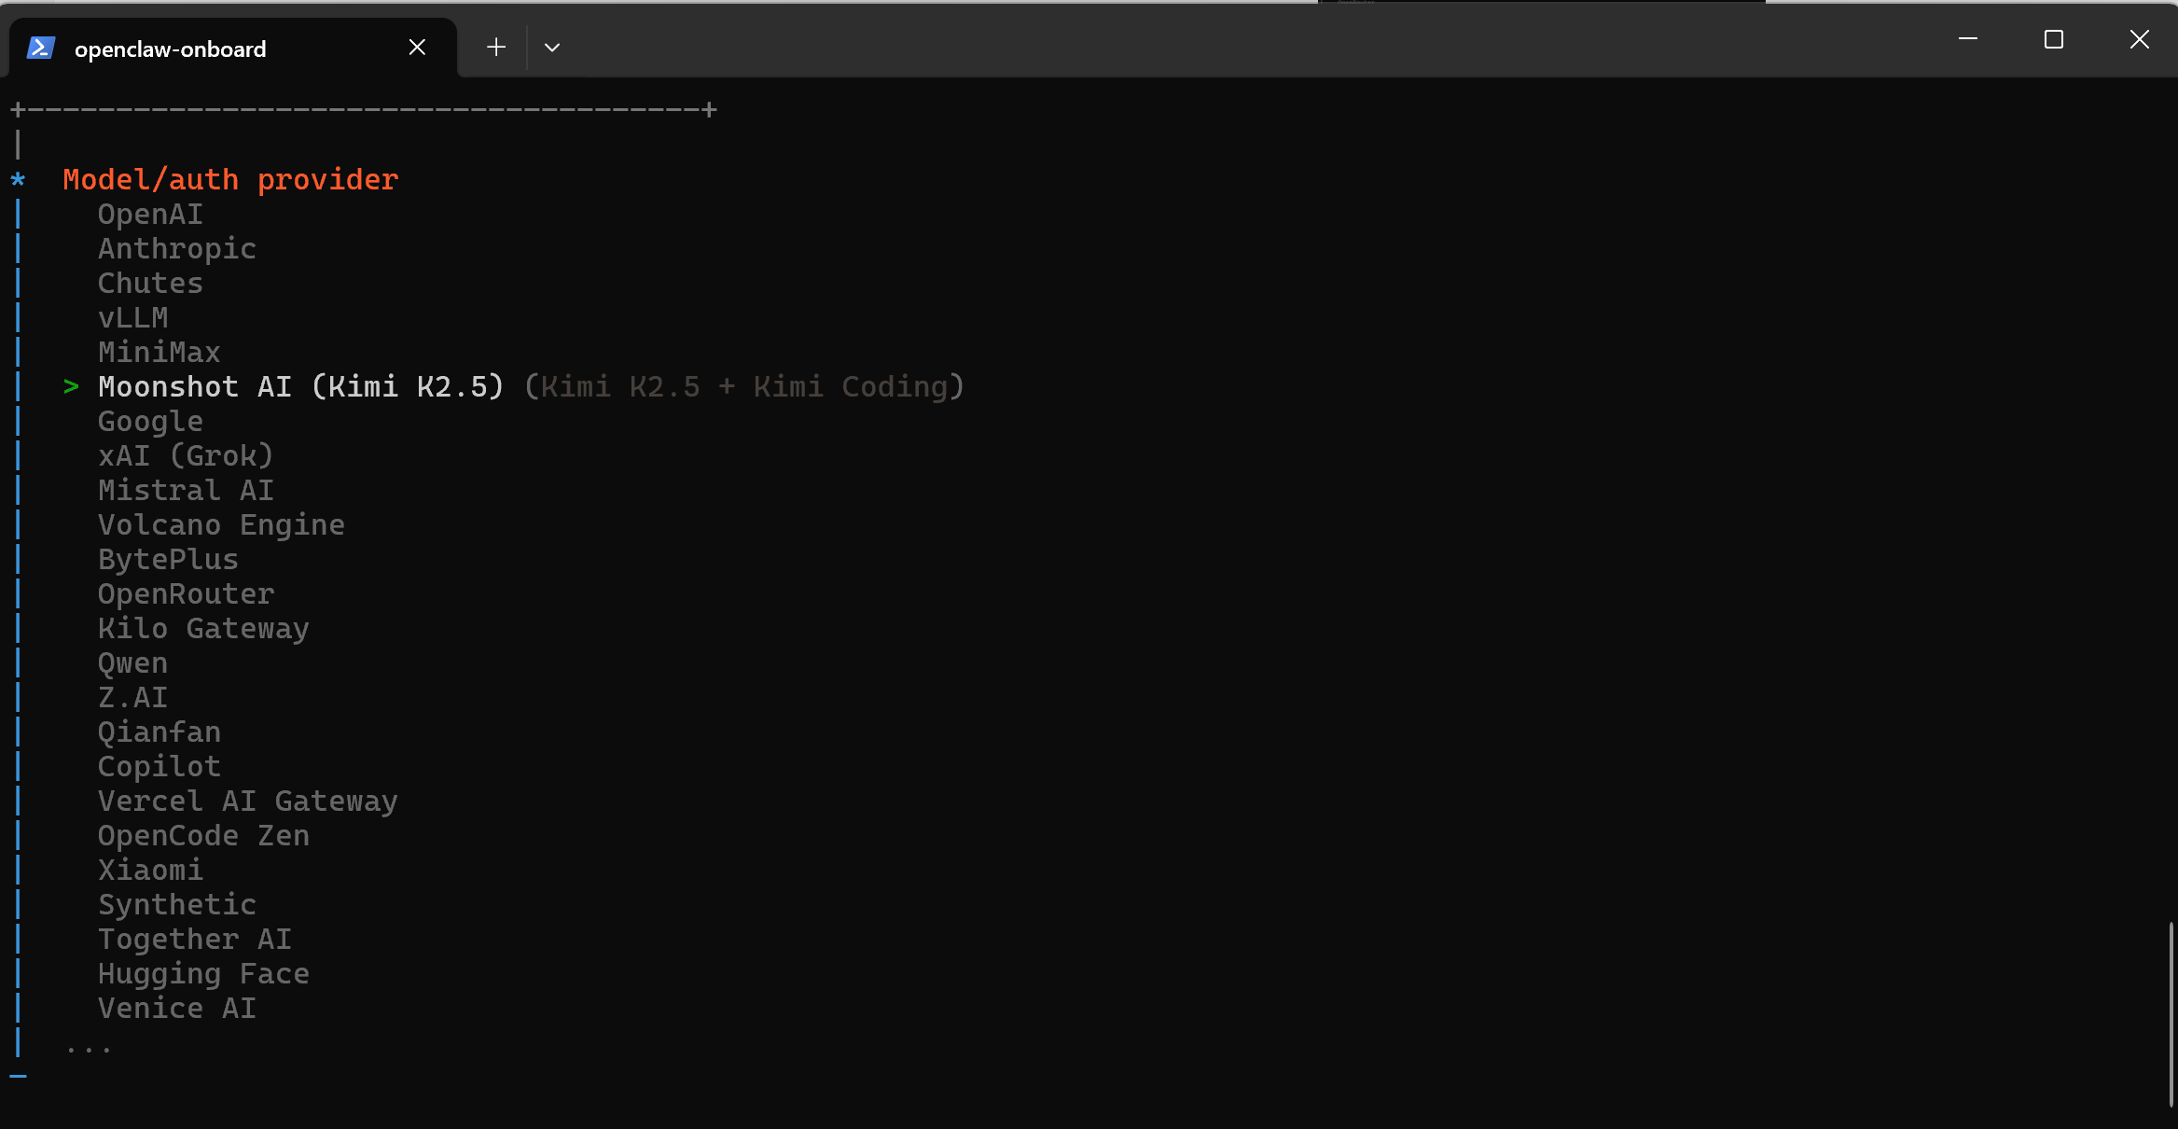Click the ellipsis indicating more providers
This screenshot has height=1129, width=2178.
tap(89, 1049)
